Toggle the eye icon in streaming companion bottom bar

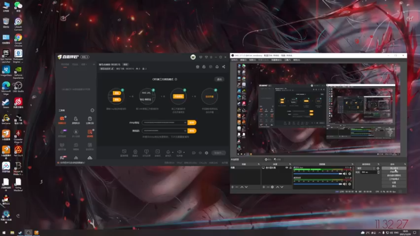pos(200,153)
